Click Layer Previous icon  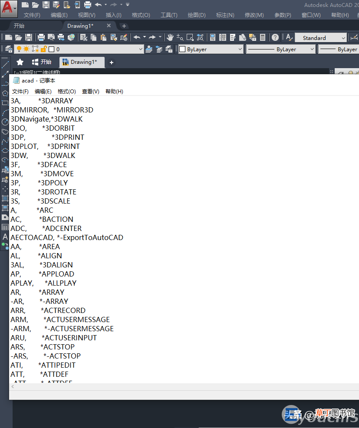click(159, 49)
